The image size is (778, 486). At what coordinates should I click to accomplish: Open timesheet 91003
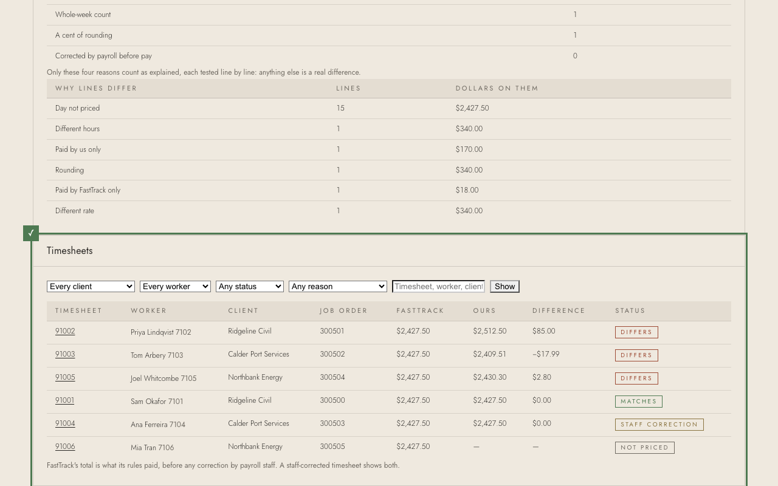tap(65, 354)
